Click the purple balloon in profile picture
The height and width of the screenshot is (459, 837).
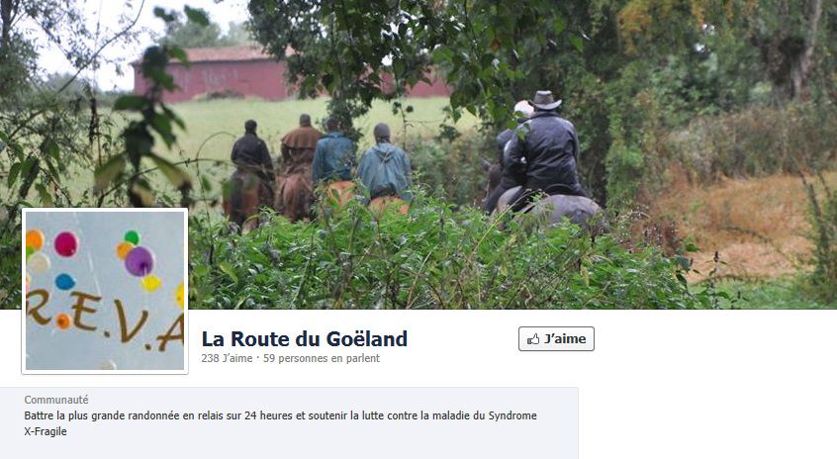tap(139, 261)
